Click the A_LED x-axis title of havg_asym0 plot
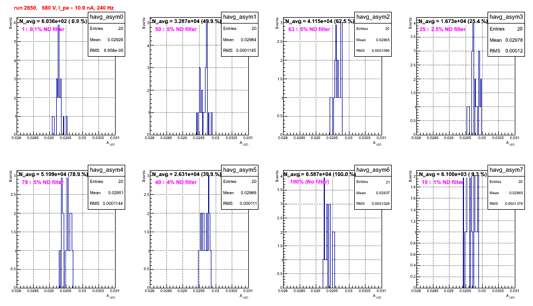 point(111,143)
